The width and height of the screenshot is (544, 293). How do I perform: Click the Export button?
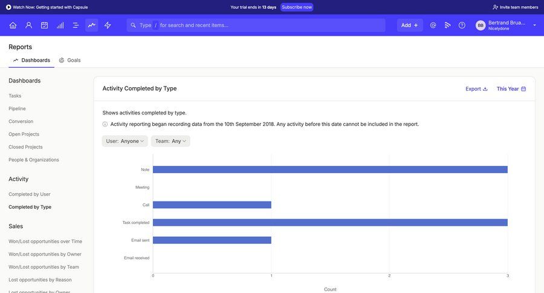point(476,89)
